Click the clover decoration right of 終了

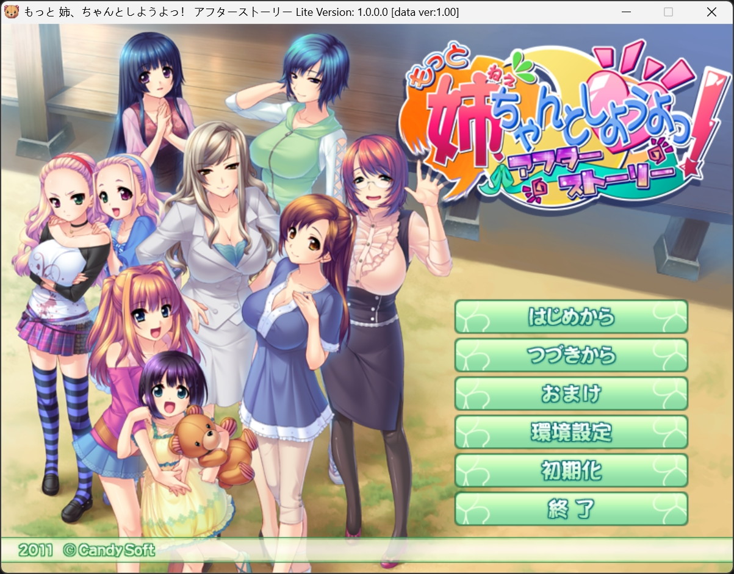tap(670, 509)
